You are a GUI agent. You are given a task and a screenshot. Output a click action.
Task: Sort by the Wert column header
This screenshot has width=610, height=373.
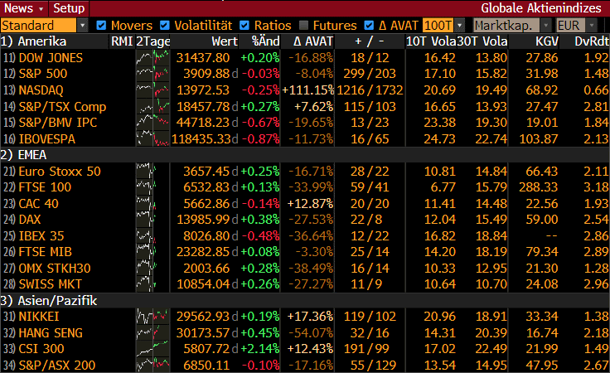225,41
